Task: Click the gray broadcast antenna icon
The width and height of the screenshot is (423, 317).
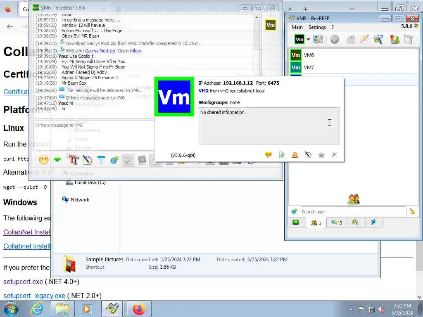Action: click(x=335, y=39)
